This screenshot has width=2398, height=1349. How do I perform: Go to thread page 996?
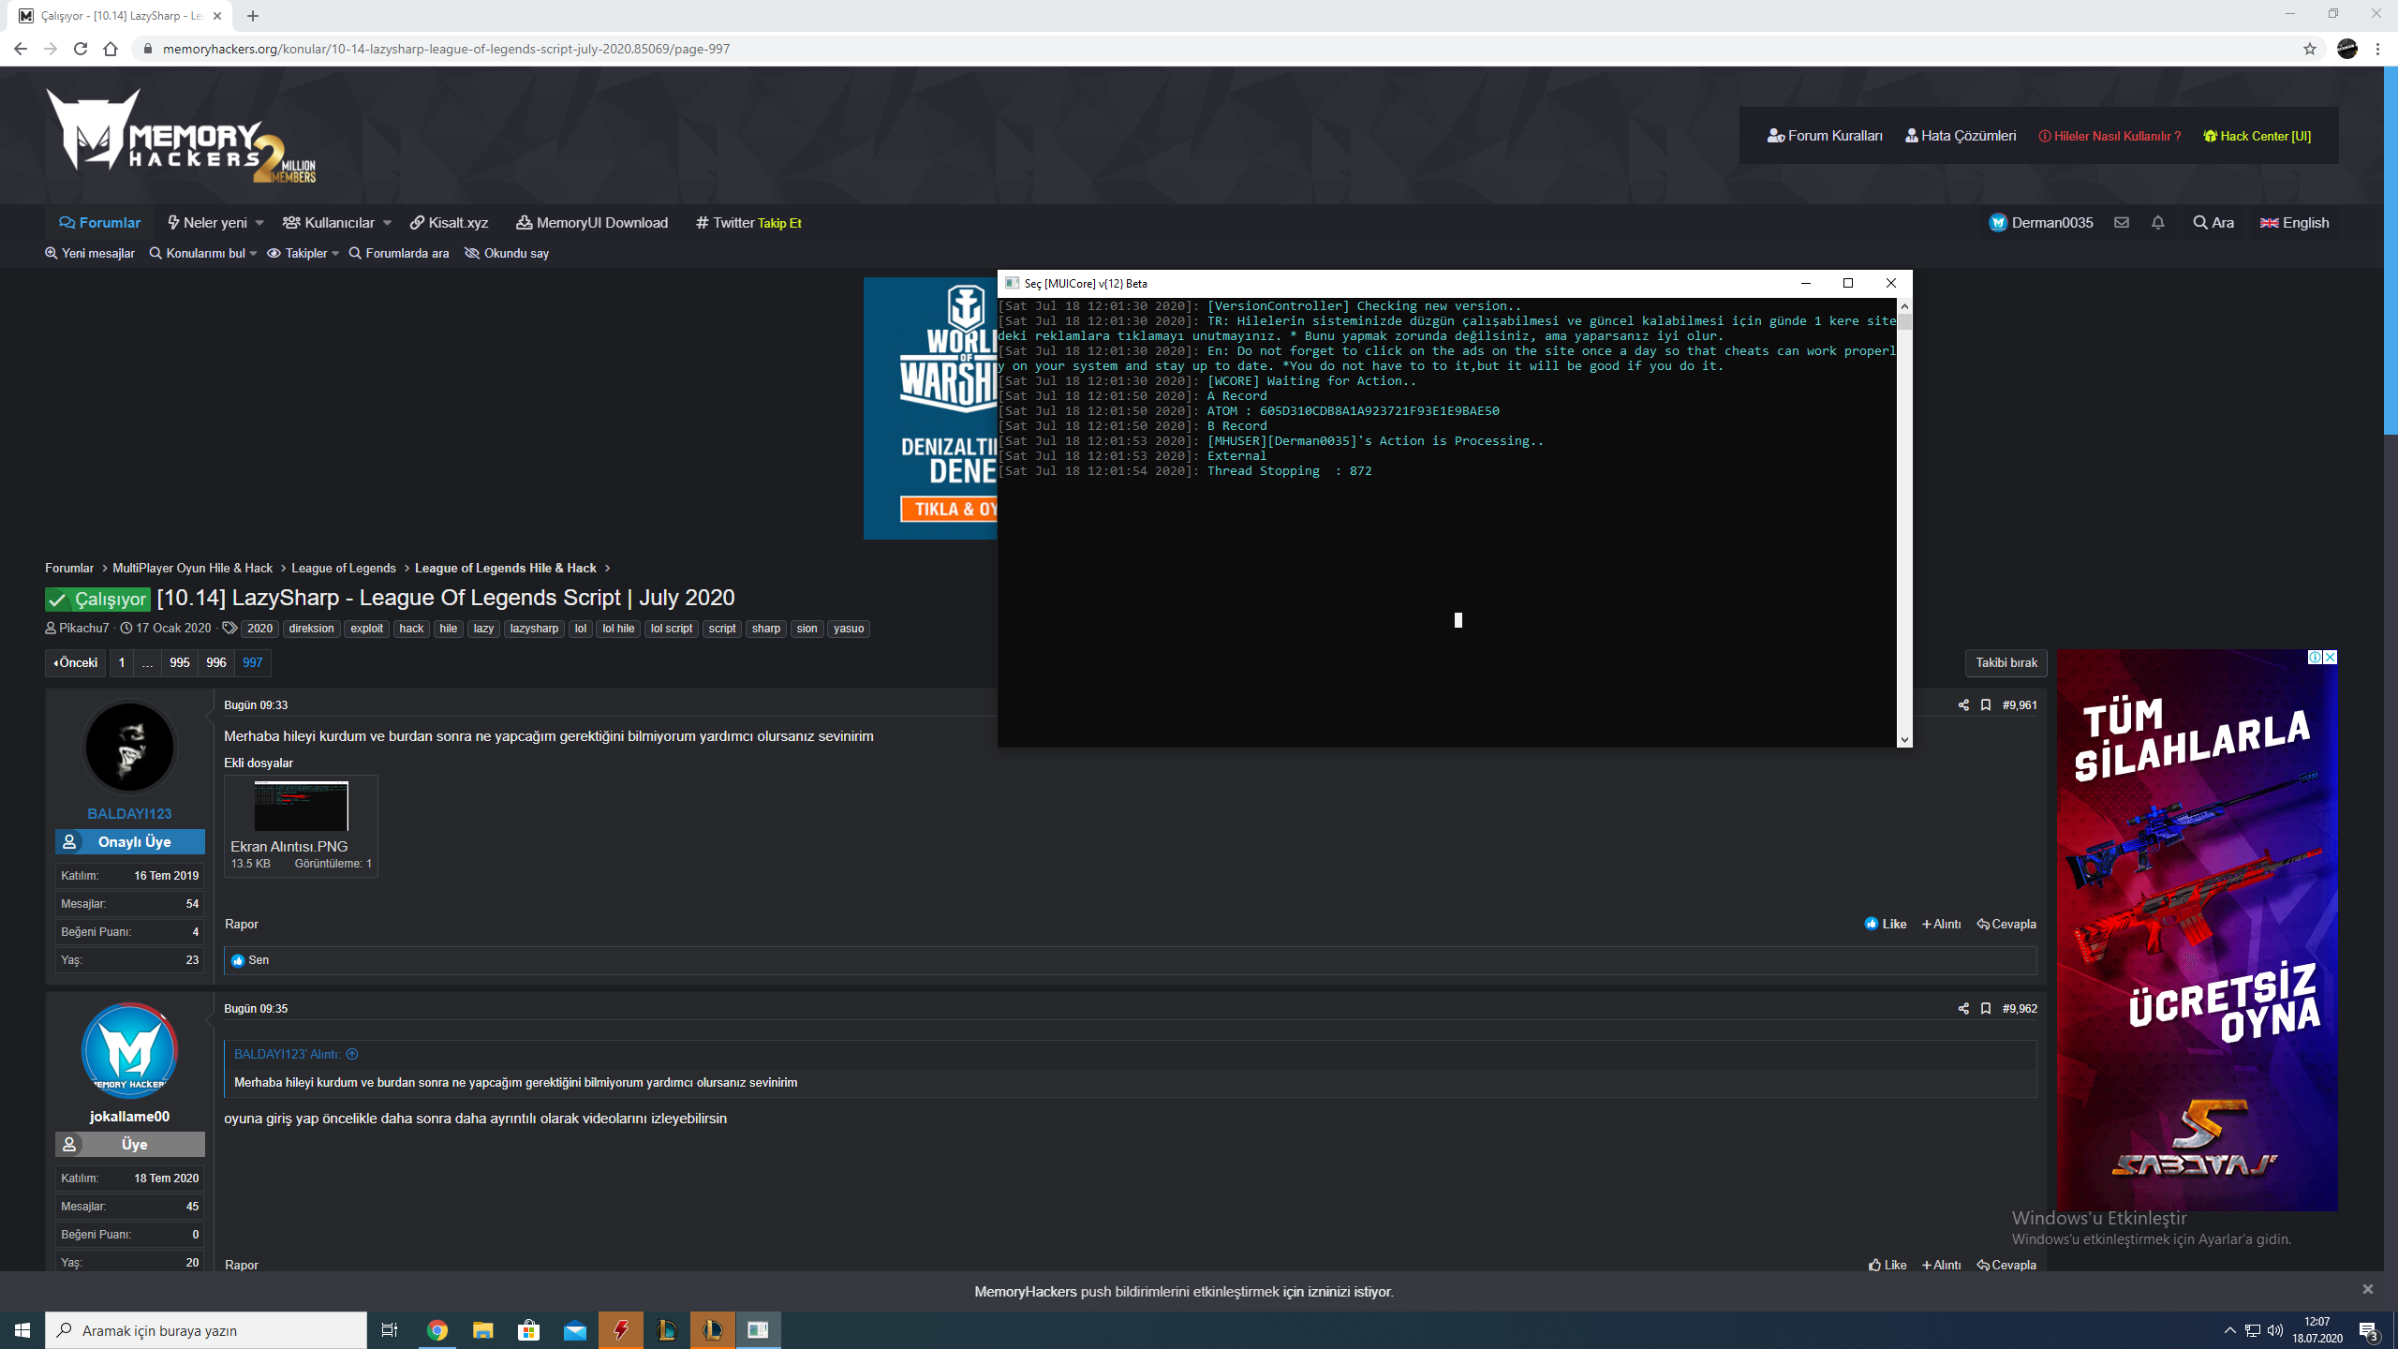216,663
